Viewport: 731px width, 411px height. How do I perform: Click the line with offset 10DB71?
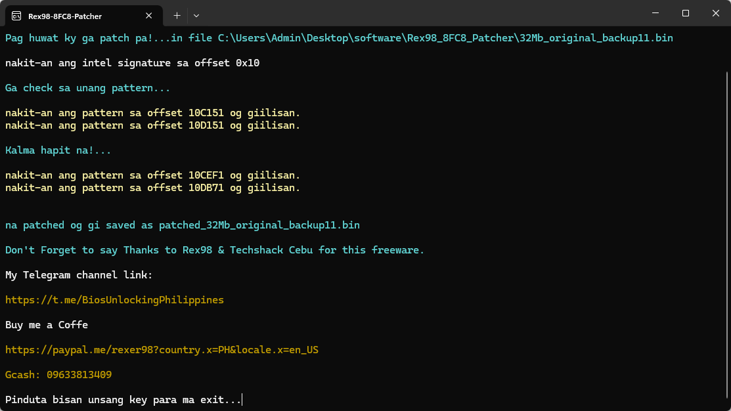(152, 188)
